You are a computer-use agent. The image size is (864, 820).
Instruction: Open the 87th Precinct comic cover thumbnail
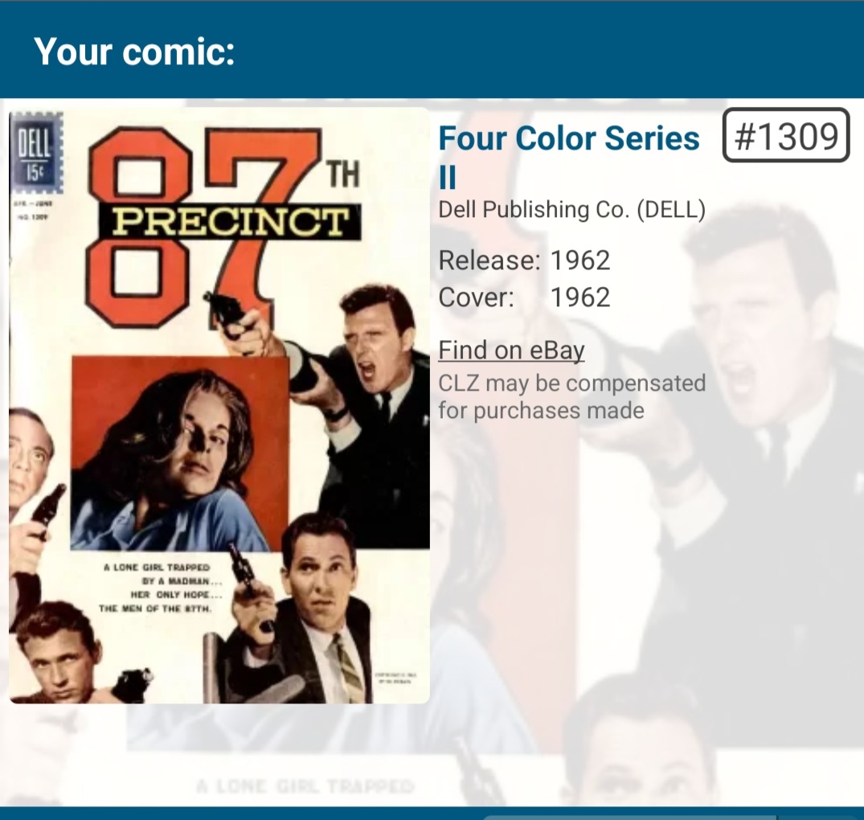point(219,406)
